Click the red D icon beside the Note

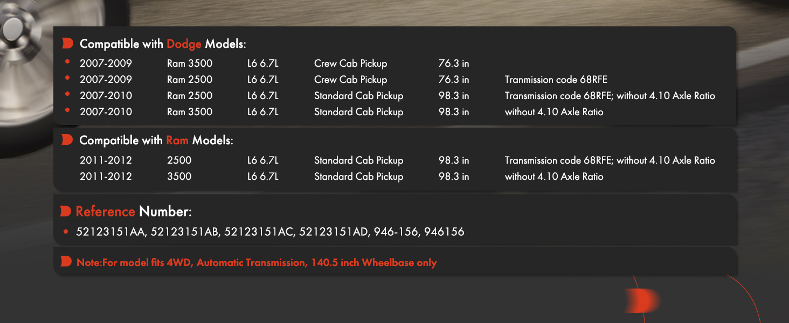[x=66, y=262]
